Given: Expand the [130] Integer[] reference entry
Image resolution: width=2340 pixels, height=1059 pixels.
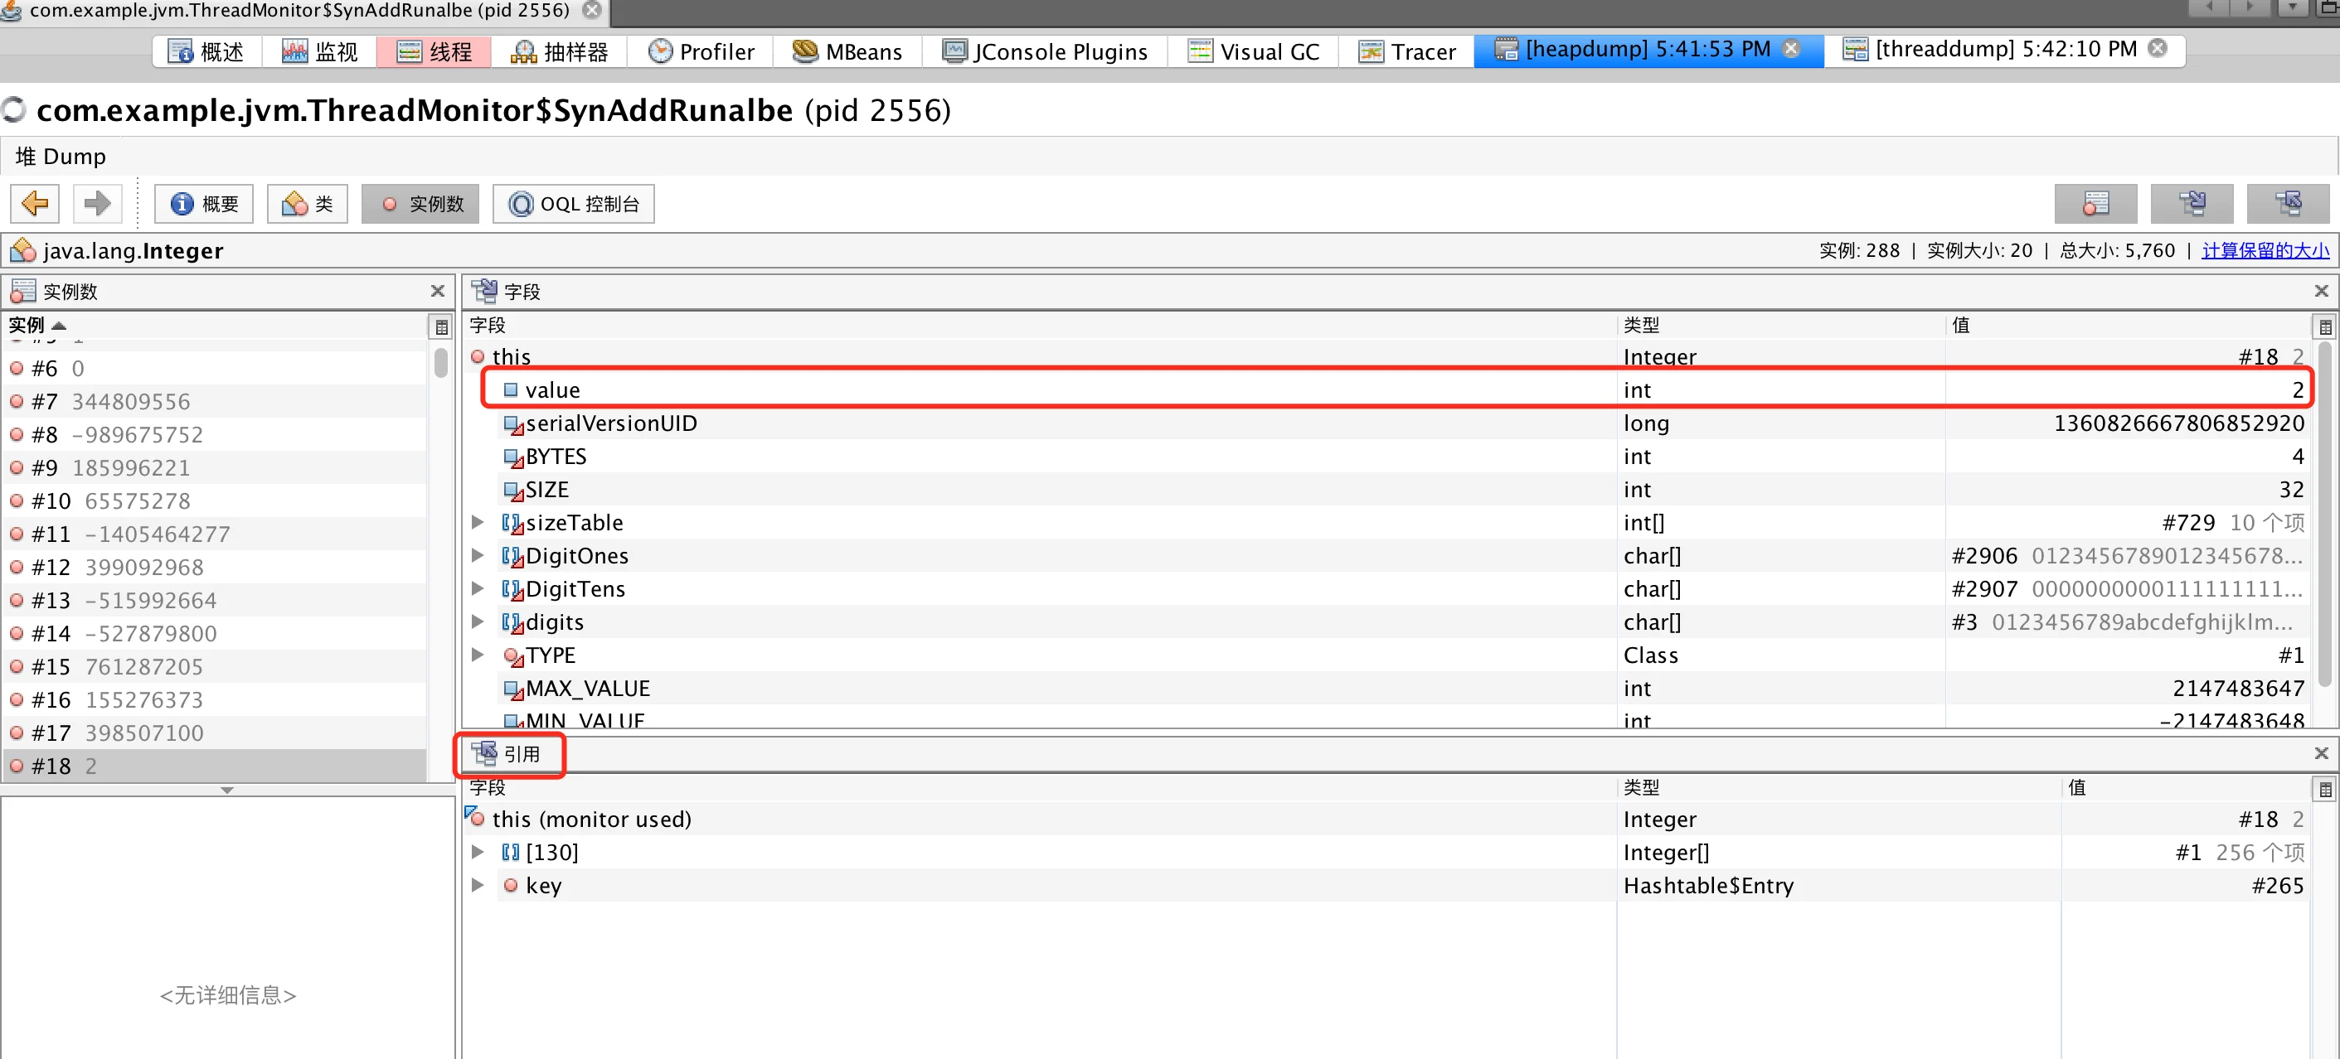Looking at the screenshot, I should [479, 852].
